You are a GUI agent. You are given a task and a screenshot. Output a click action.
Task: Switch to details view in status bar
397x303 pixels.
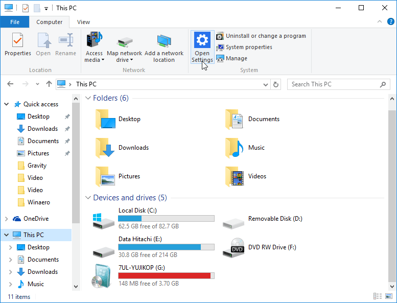click(378, 296)
